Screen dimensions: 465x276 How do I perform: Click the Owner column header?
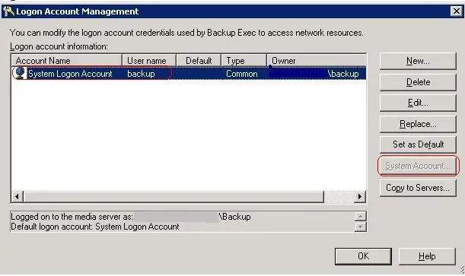click(317, 60)
